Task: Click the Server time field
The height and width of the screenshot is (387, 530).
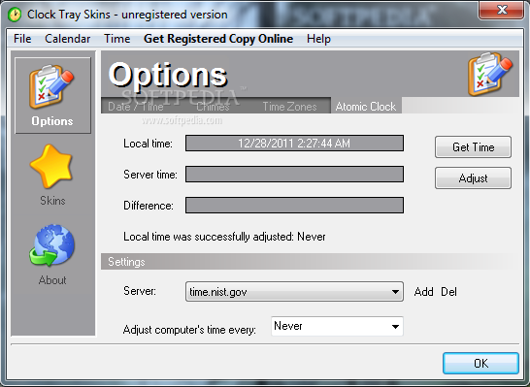Action: click(294, 175)
